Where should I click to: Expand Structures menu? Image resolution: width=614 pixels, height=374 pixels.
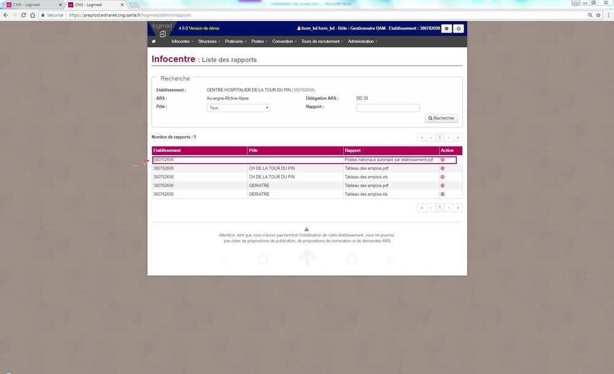[209, 42]
